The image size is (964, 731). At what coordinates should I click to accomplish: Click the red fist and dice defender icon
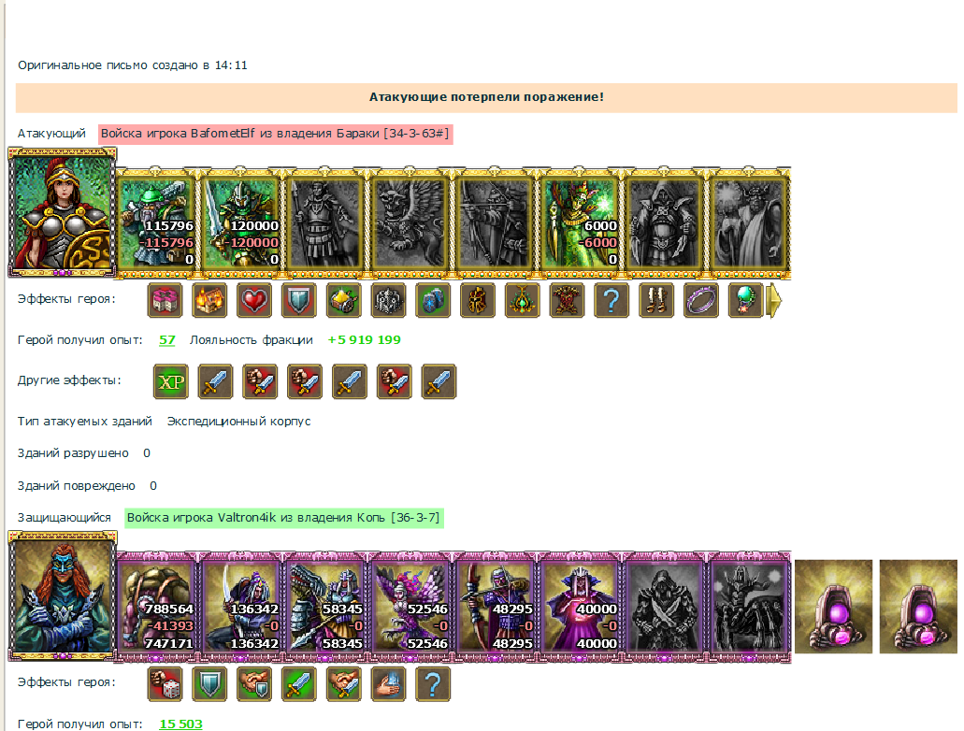(165, 683)
